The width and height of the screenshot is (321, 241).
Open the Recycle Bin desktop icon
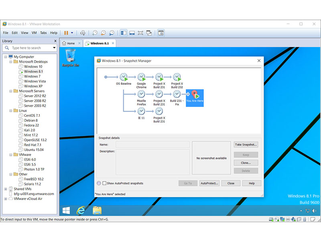[x=71, y=58]
